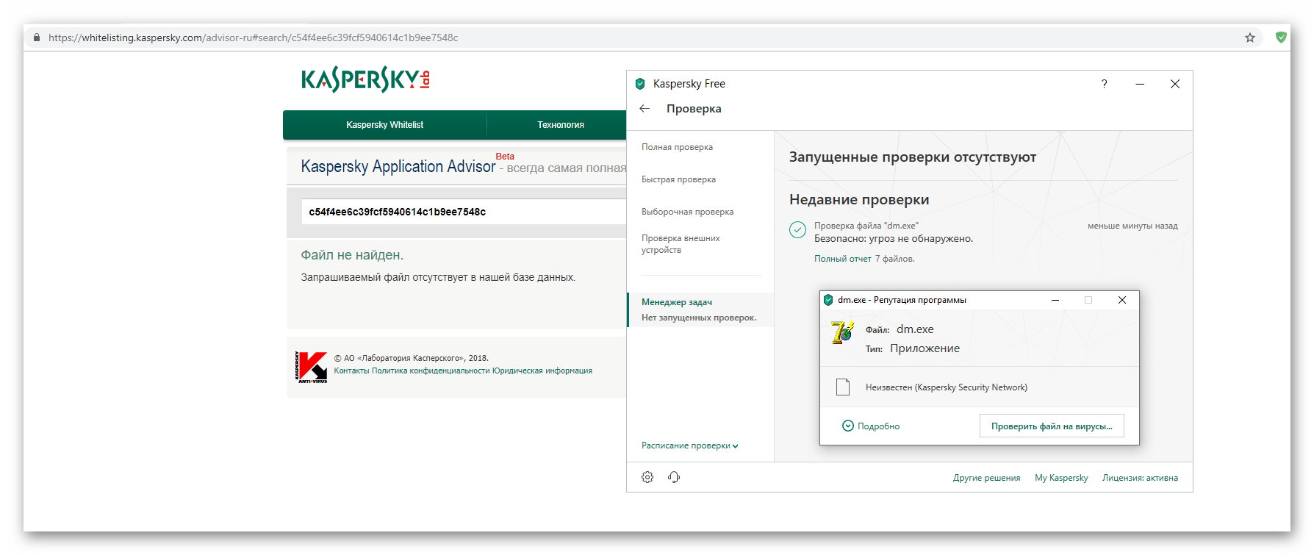The width and height of the screenshot is (1314, 555).
Task: Open the Технология tab
Action: tap(560, 125)
